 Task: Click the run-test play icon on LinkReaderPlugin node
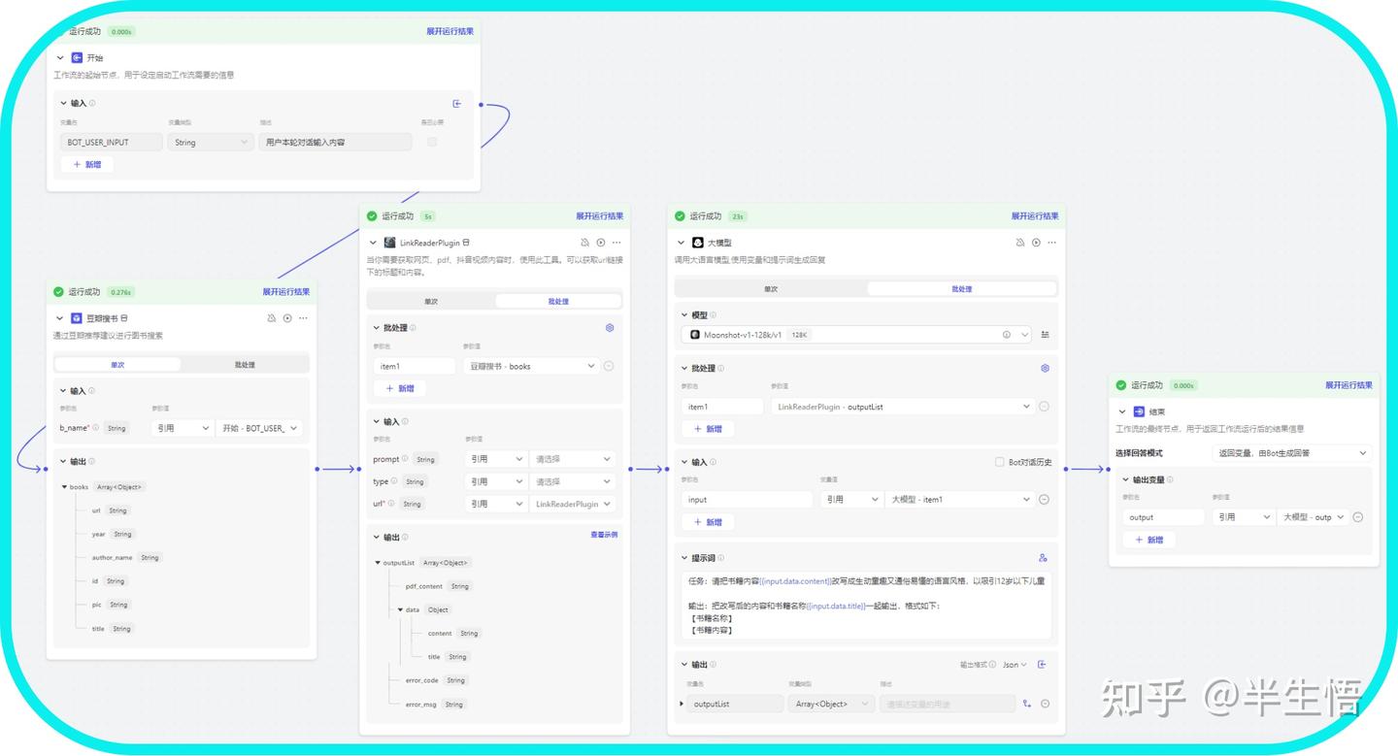pos(601,243)
